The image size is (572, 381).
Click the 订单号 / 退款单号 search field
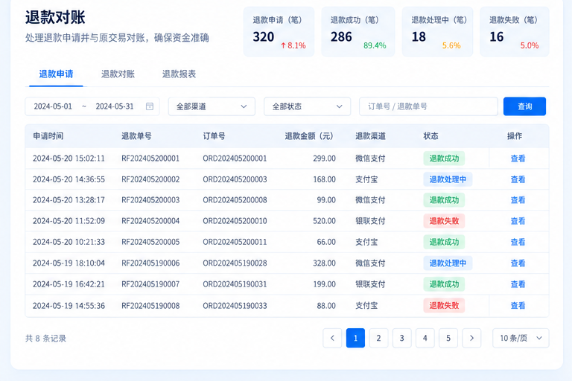tap(428, 106)
